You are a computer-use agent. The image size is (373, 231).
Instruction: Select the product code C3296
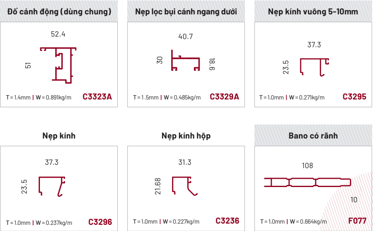100,222
